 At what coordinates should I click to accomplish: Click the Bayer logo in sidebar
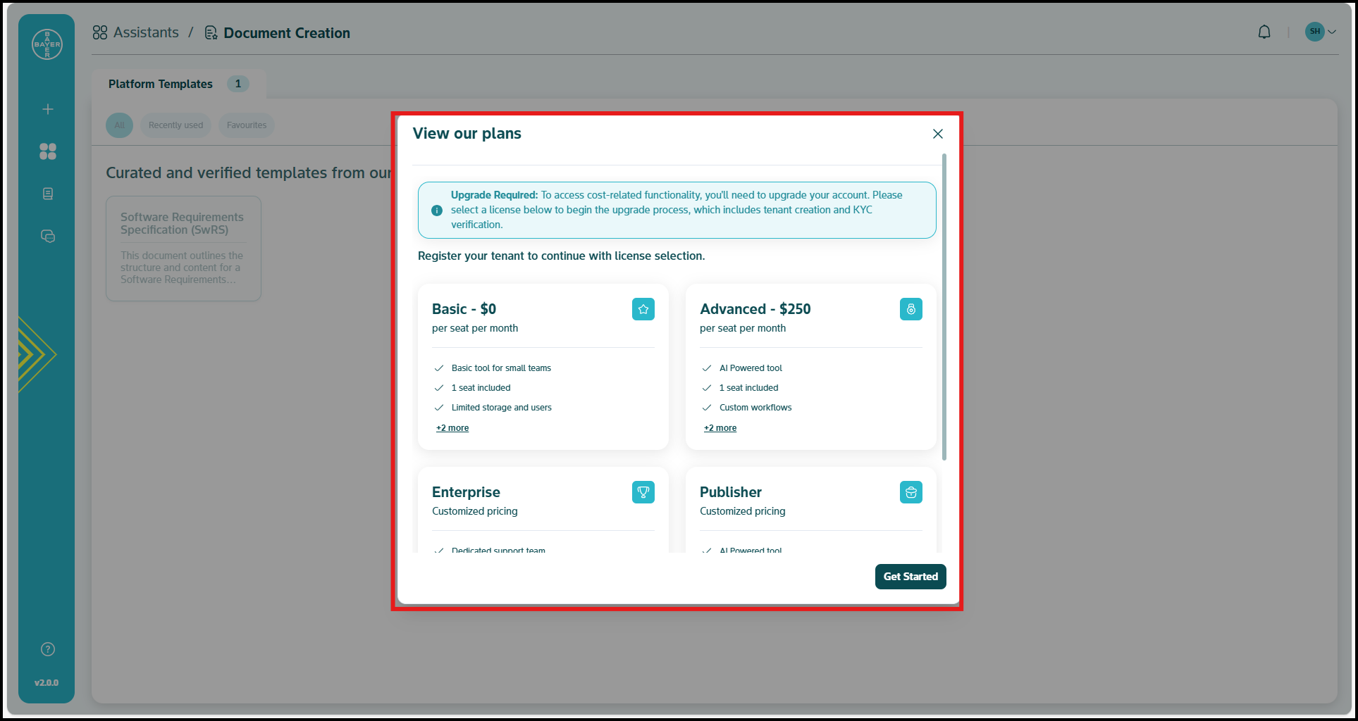pos(47,44)
